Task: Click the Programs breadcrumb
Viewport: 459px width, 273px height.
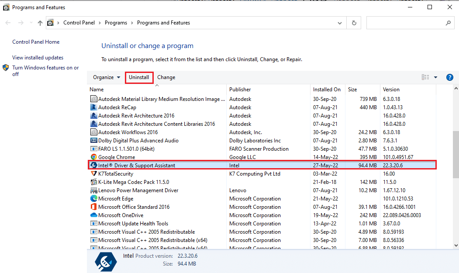Action: click(116, 23)
